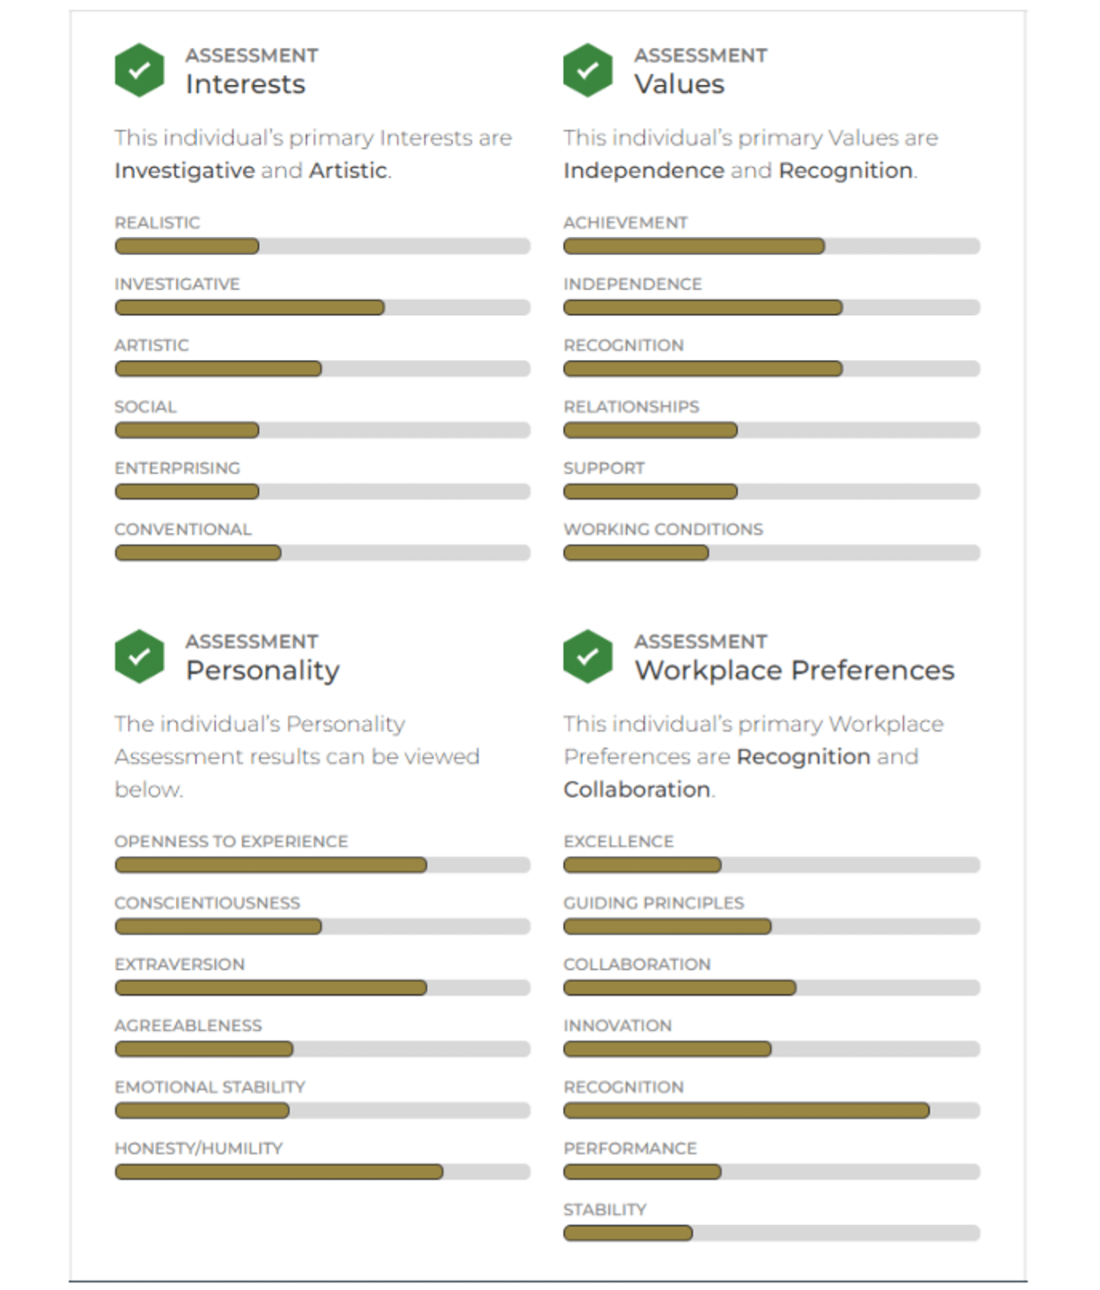The height and width of the screenshot is (1290, 1100).
Task: Click the Achievement progress bar
Action: pos(771,246)
